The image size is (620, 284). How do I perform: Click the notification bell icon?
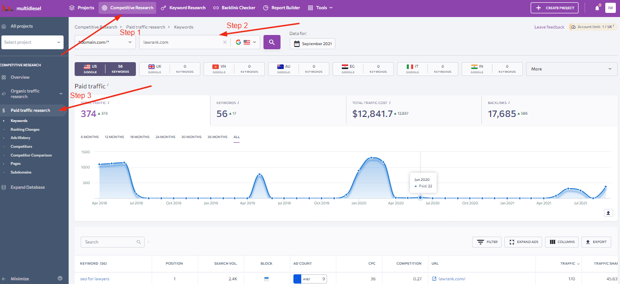pyautogui.click(x=597, y=8)
